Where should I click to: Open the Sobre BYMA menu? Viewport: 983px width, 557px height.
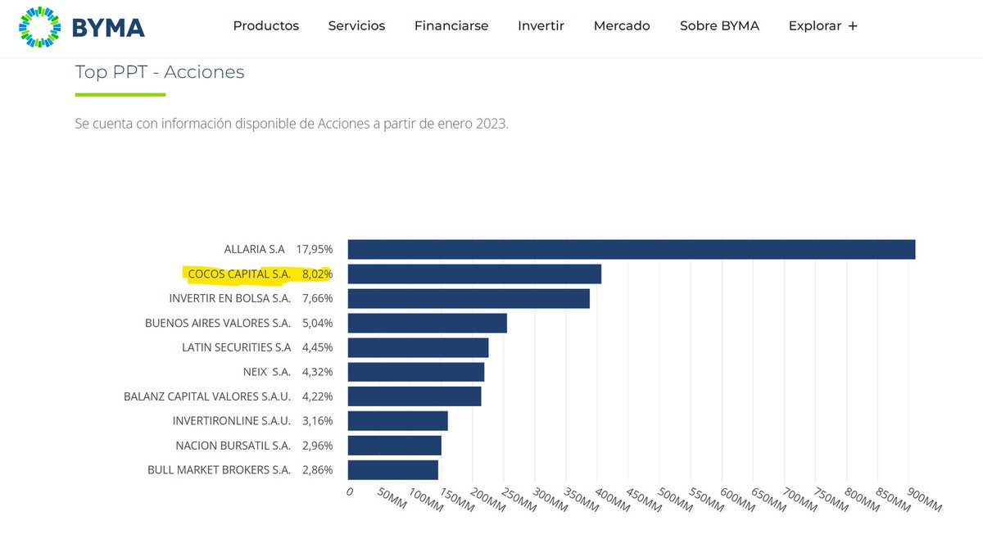click(719, 26)
